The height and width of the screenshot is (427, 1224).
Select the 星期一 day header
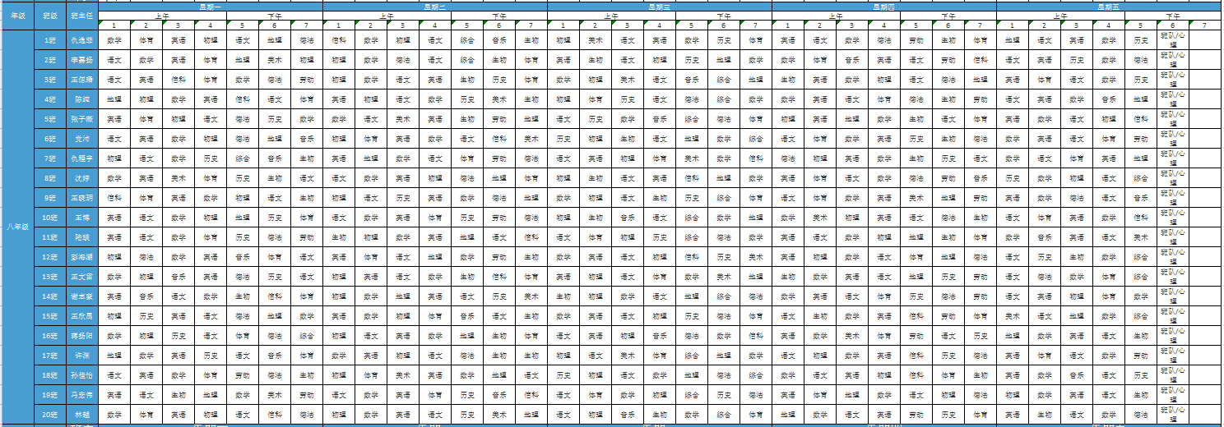tap(211, 7)
